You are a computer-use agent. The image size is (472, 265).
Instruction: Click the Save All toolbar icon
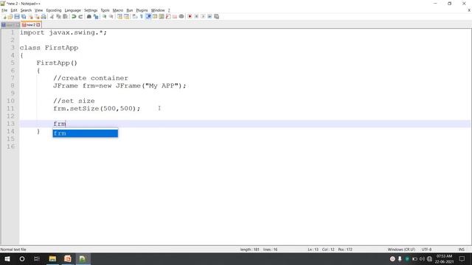coord(24,17)
